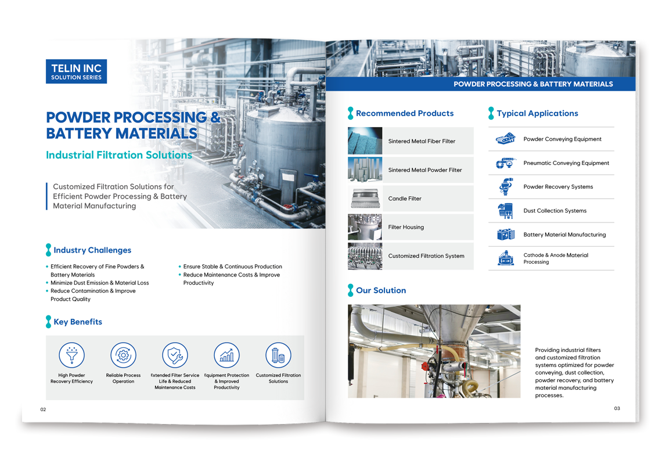Image resolution: width=655 pixels, height=460 pixels.
Task: Click the Industrial Filtration Solutions subtitle
Action: [x=119, y=155]
